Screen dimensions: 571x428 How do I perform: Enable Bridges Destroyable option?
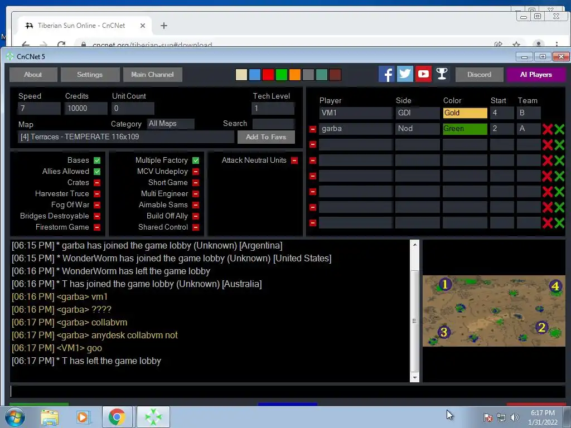tap(97, 216)
